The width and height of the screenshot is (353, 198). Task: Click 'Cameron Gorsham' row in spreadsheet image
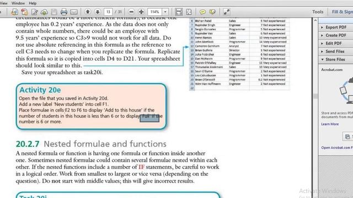[x=240, y=46]
